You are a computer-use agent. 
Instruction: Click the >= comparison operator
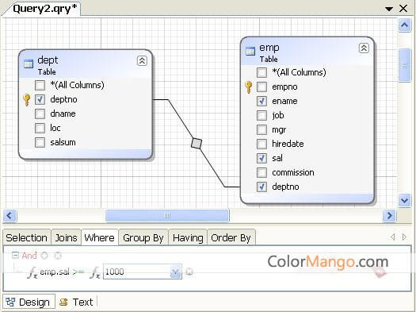[78, 272]
